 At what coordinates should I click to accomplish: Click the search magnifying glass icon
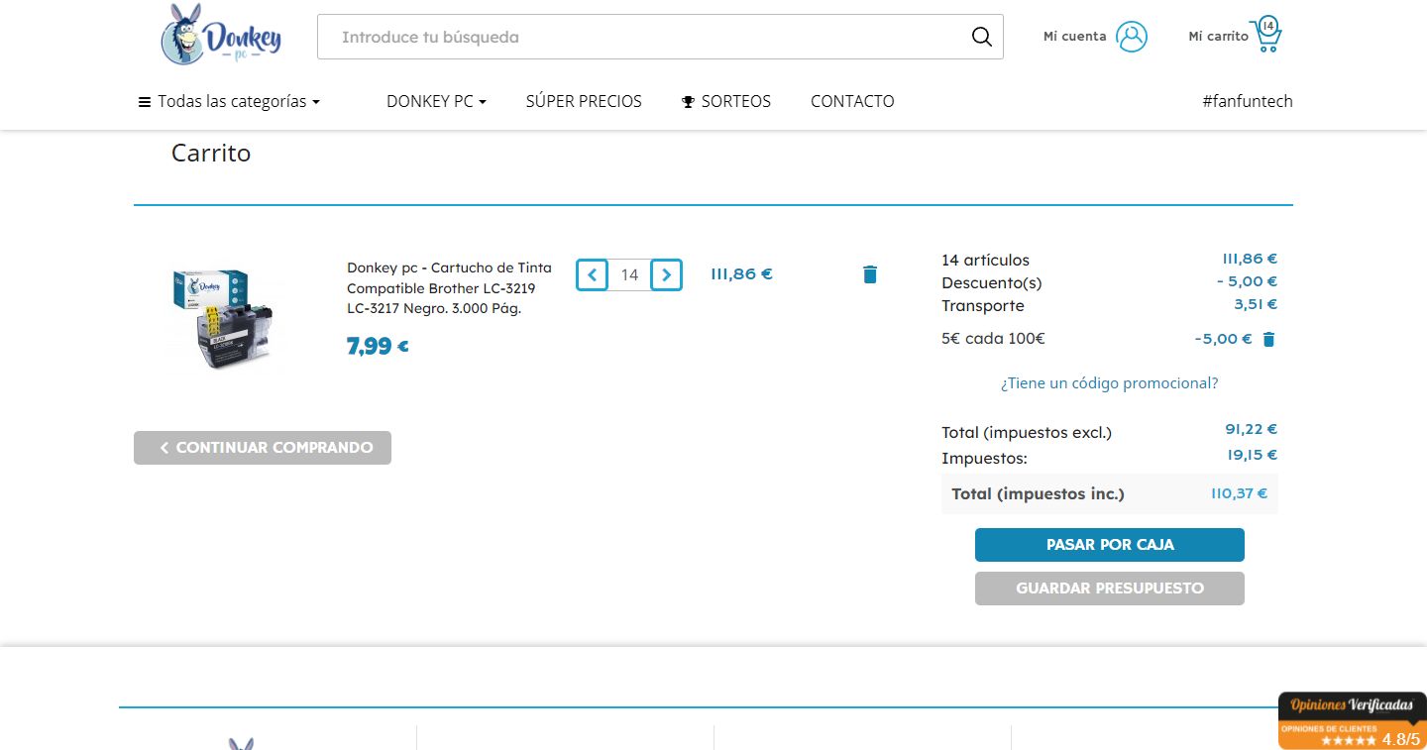(981, 37)
